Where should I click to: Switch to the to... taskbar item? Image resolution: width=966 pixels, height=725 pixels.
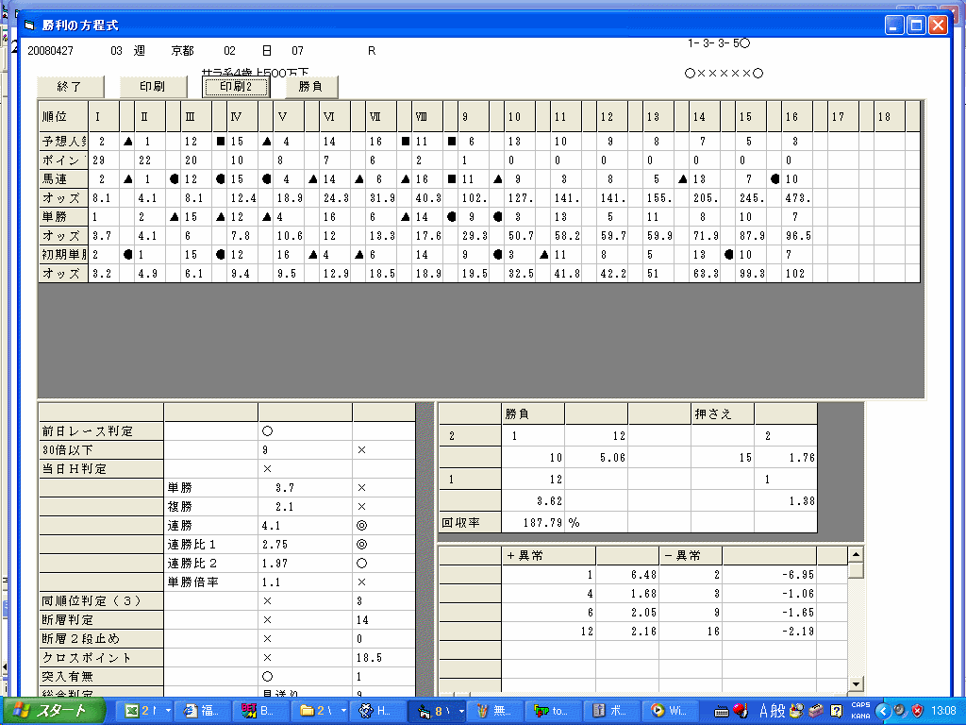tap(552, 711)
